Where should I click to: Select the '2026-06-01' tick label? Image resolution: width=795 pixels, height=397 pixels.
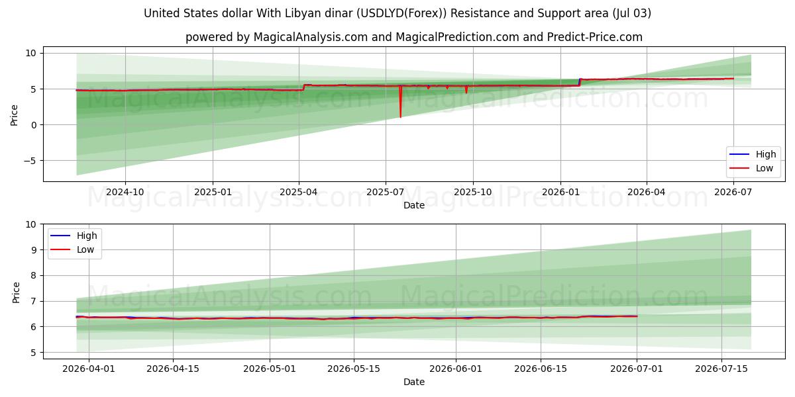click(456, 369)
